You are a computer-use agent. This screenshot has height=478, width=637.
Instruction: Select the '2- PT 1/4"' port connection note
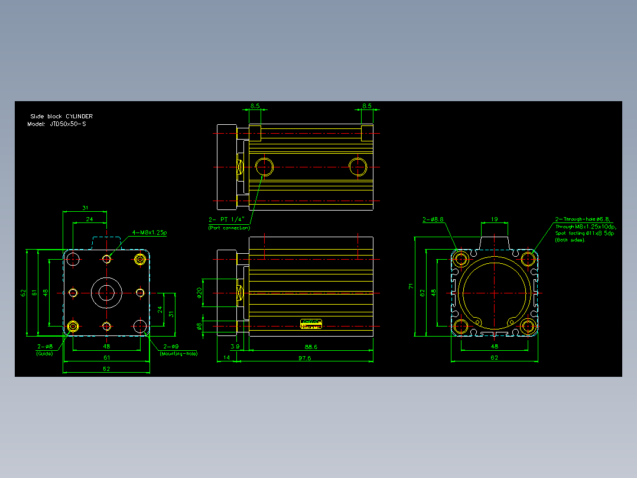pyautogui.click(x=227, y=219)
